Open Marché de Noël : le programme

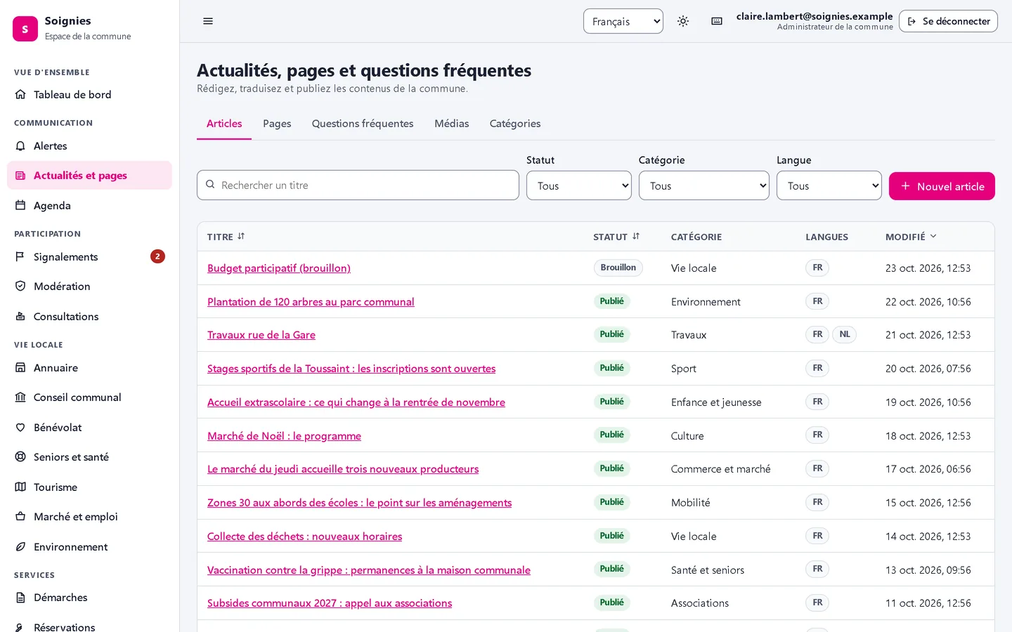pos(284,436)
